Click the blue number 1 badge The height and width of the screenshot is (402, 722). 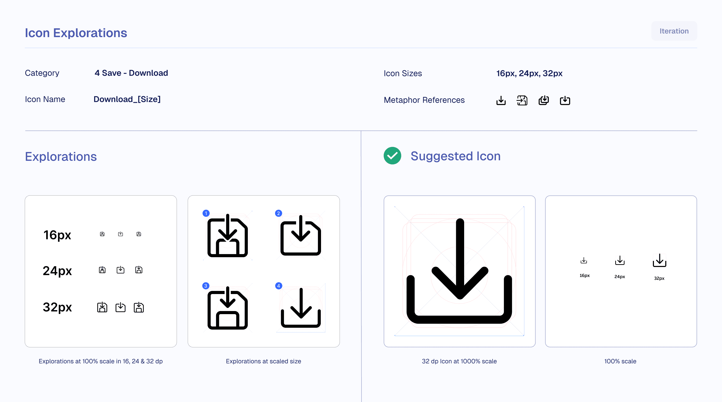[206, 213]
